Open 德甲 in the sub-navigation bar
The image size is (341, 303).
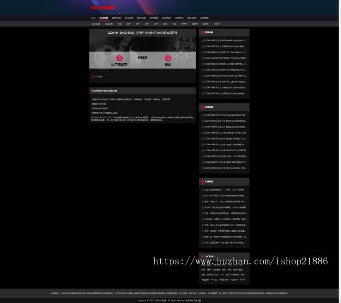click(x=138, y=24)
